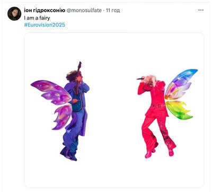
Task: Click the @monosulfate handle
Action: point(84,10)
